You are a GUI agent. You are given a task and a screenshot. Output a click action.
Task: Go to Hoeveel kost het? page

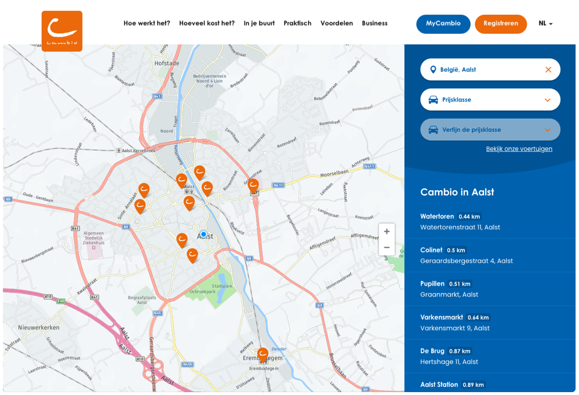coord(207,24)
